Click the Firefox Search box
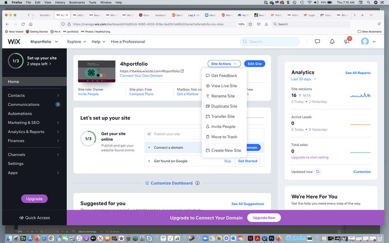Screen dimensions: 389x243 pos(311,24)
